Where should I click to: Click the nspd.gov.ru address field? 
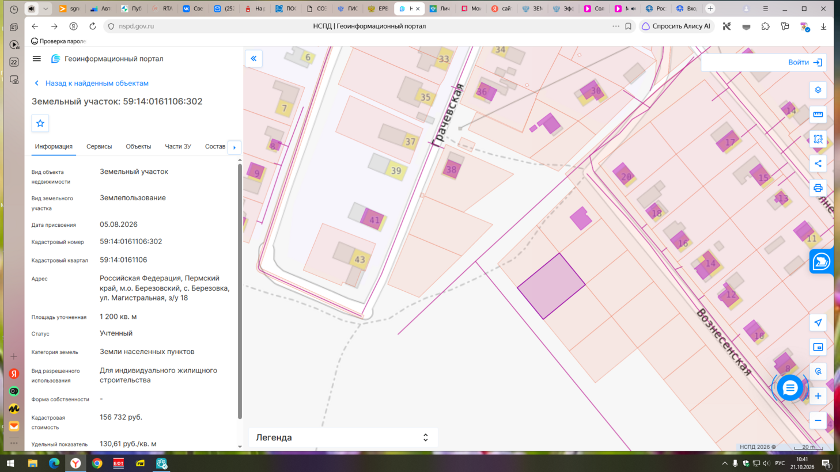point(136,26)
